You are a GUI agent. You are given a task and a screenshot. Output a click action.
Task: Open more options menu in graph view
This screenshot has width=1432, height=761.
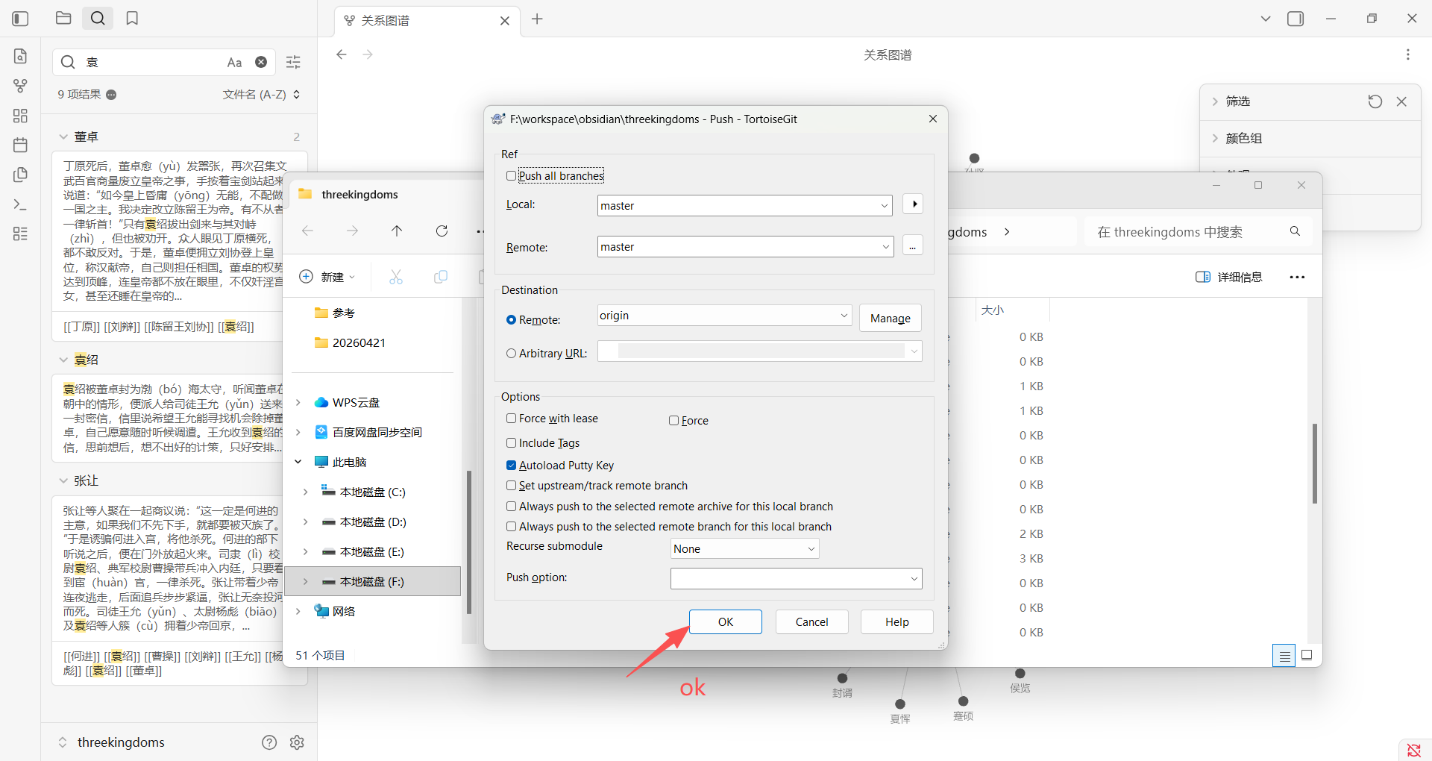click(1407, 54)
